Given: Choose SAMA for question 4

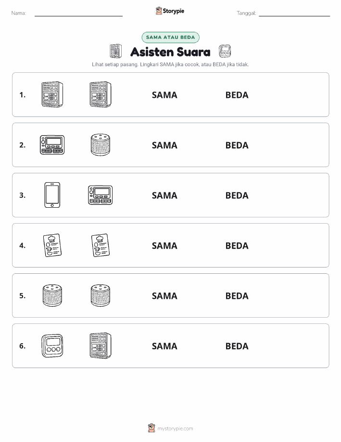Looking at the screenshot, I should (164, 245).
